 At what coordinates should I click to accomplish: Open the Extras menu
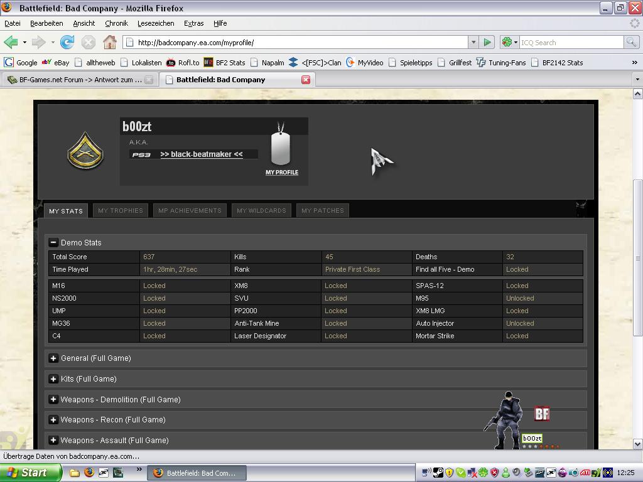coord(193,23)
